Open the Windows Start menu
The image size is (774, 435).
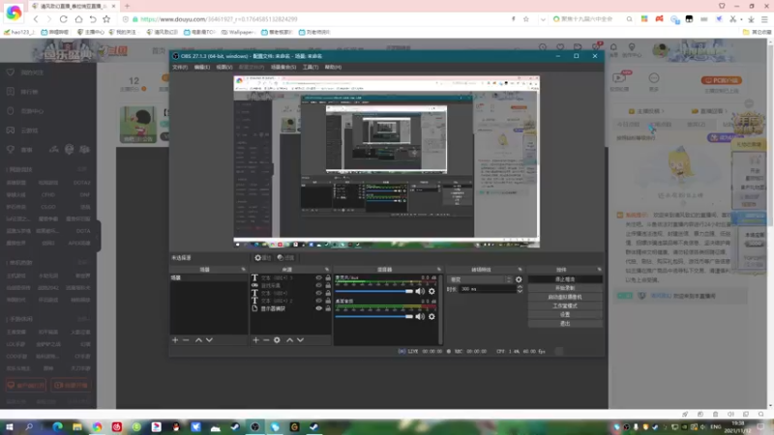10,426
